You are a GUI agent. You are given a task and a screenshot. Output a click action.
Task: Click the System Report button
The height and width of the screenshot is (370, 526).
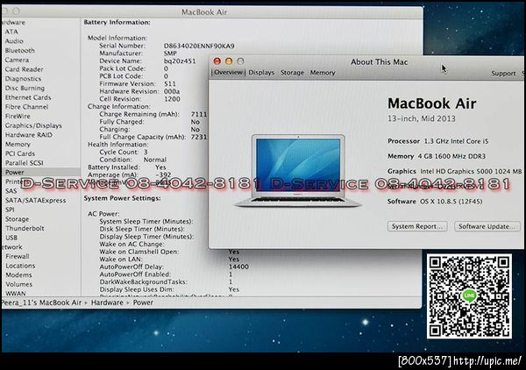tap(417, 226)
